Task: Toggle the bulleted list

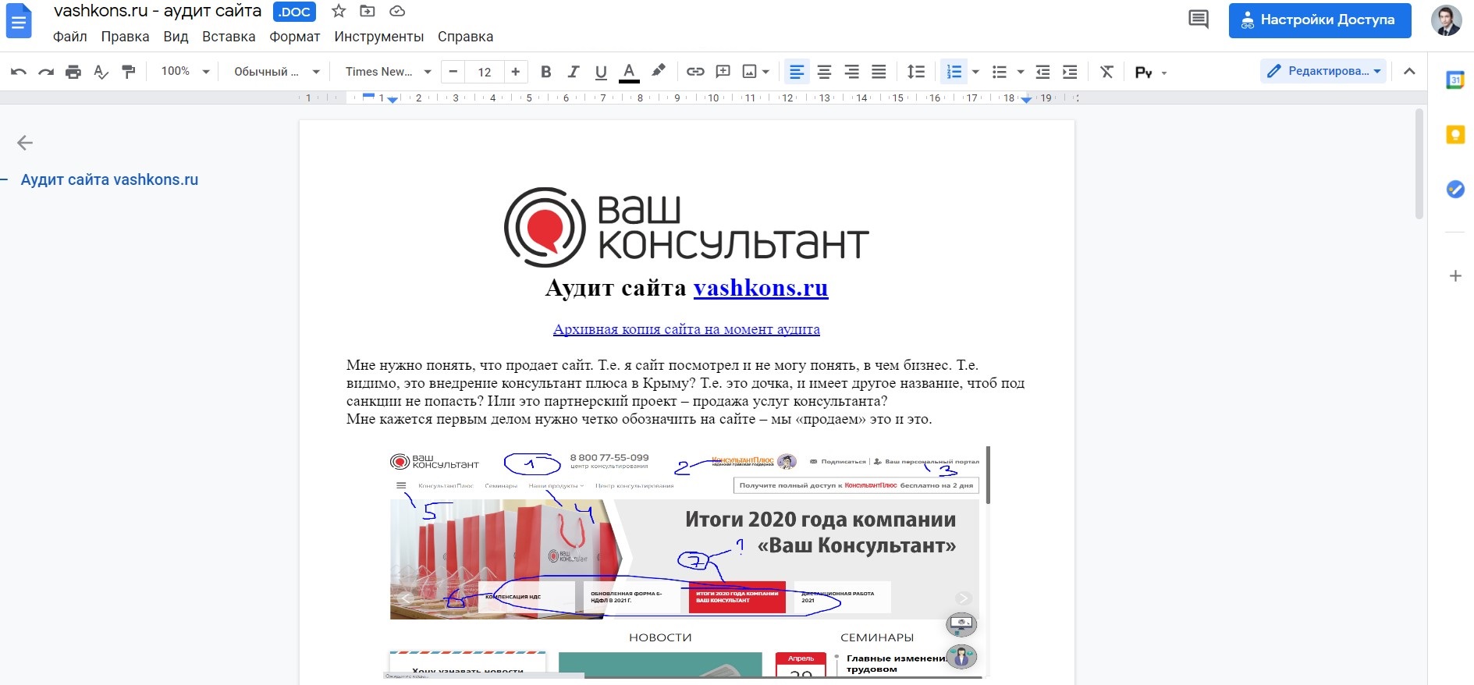Action: 1000,72
